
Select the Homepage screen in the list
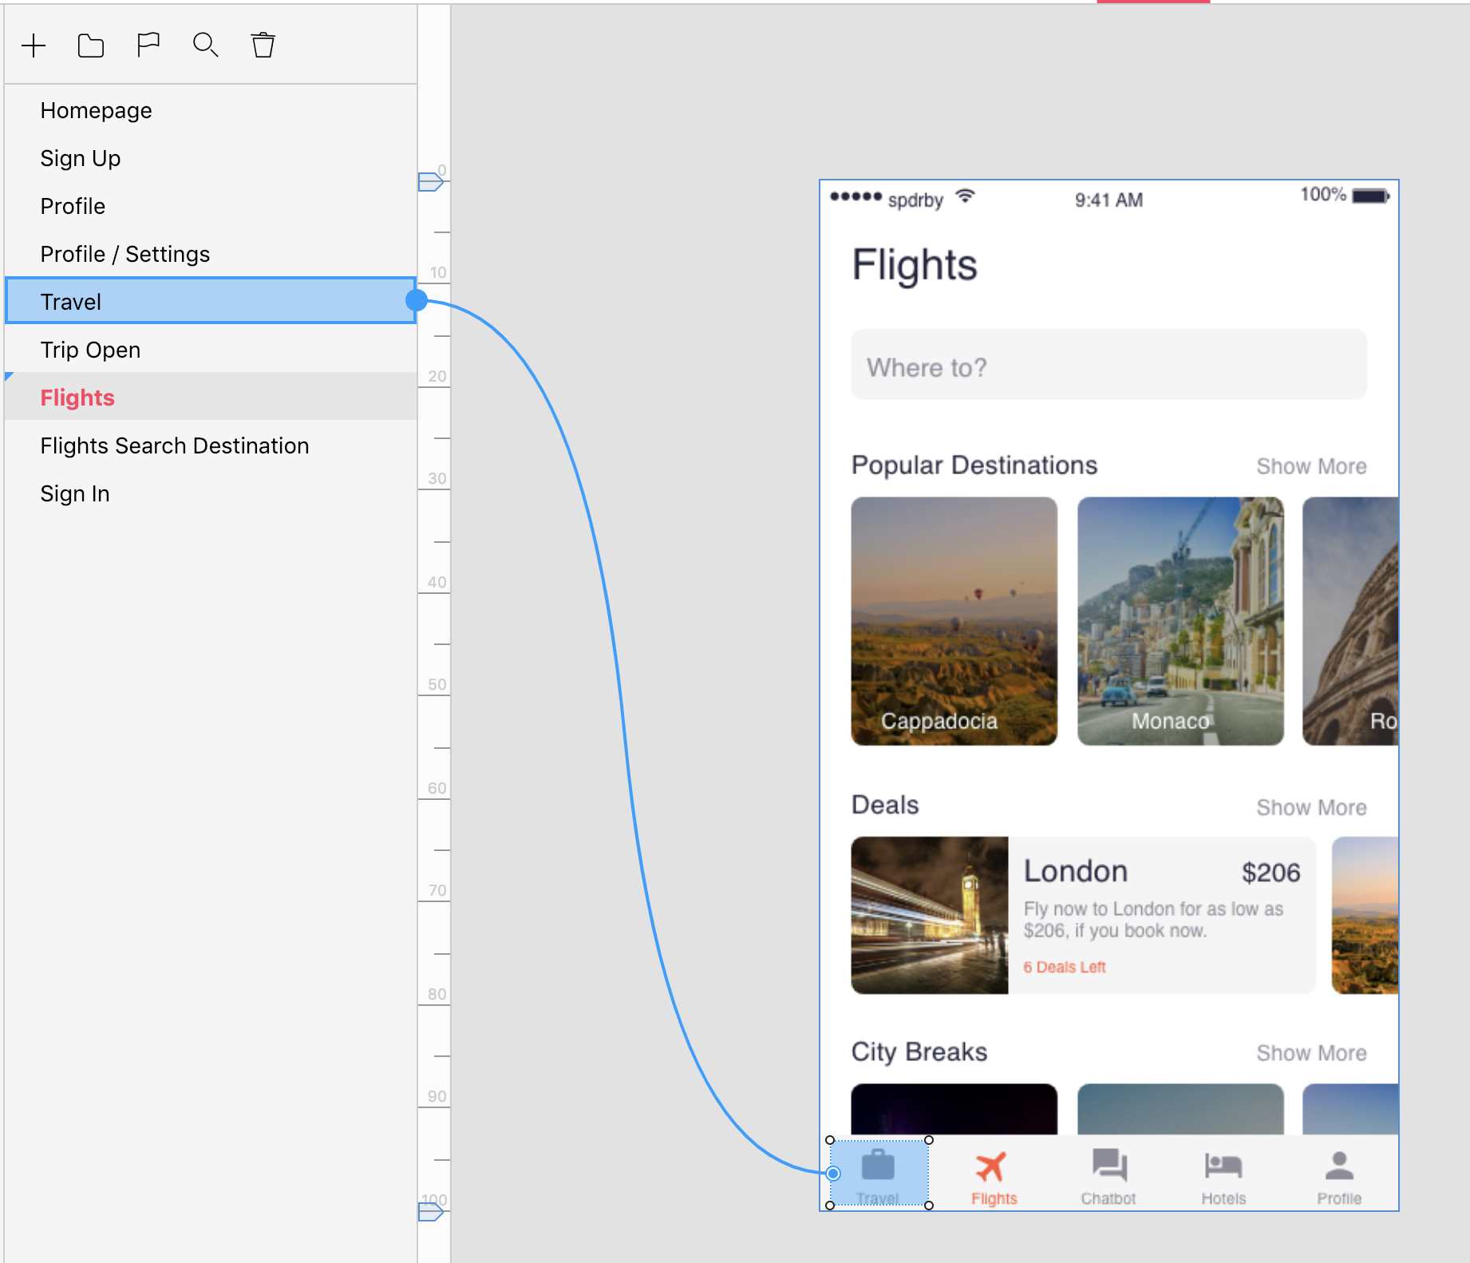pos(211,110)
